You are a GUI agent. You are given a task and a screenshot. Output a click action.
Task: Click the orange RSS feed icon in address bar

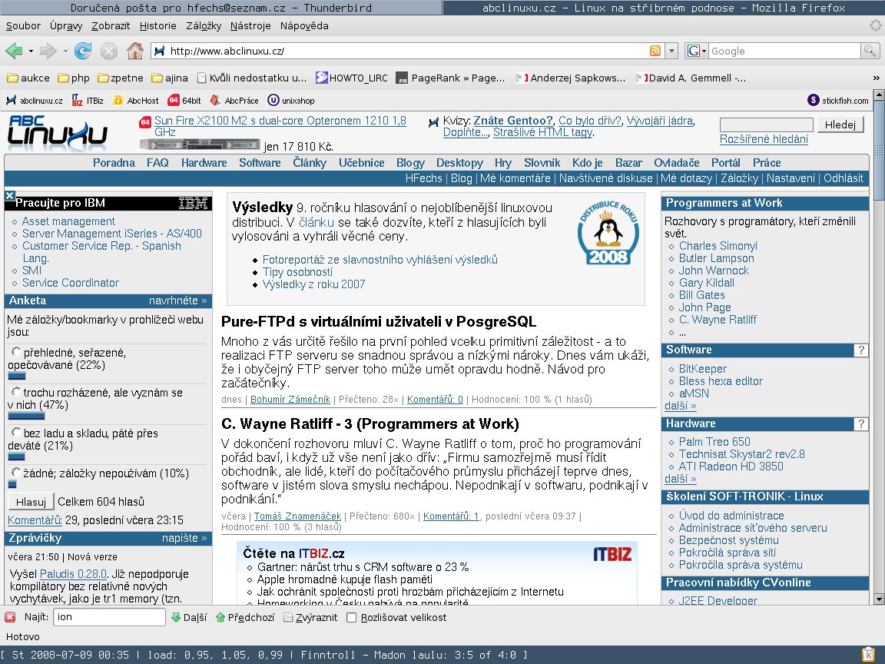pyautogui.click(x=655, y=51)
